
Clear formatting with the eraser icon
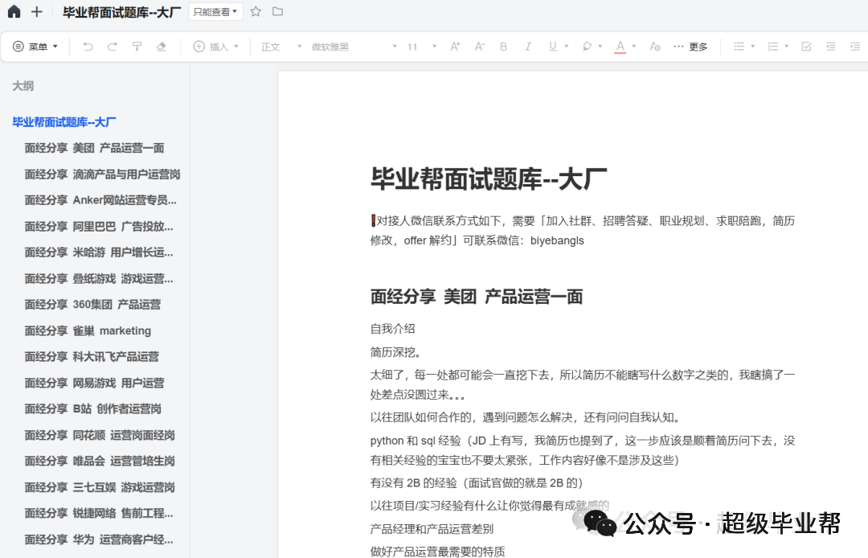161,46
